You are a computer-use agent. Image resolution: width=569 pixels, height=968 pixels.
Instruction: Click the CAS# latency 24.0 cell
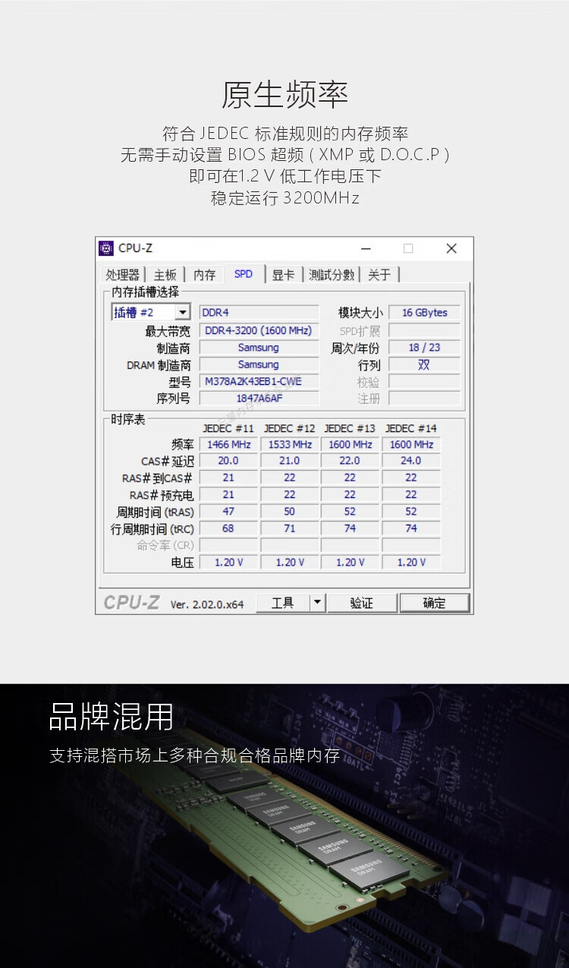pos(411,461)
